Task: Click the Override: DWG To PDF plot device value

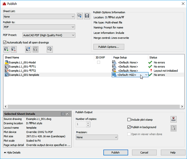Action: pos(39,132)
